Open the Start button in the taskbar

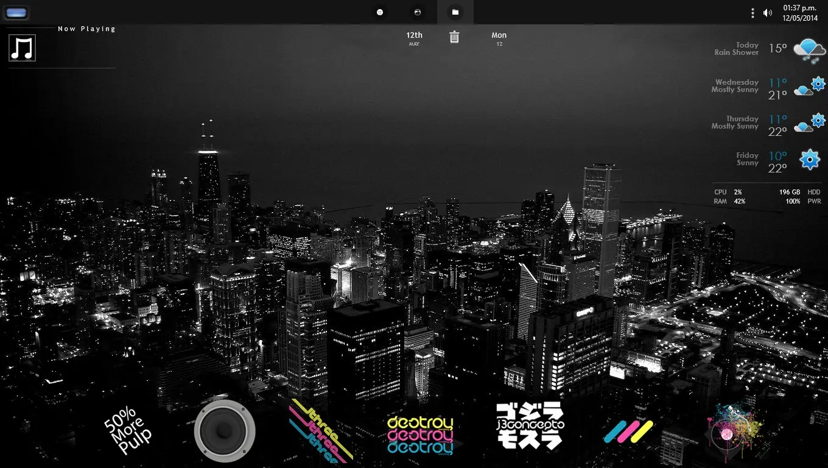[16, 12]
